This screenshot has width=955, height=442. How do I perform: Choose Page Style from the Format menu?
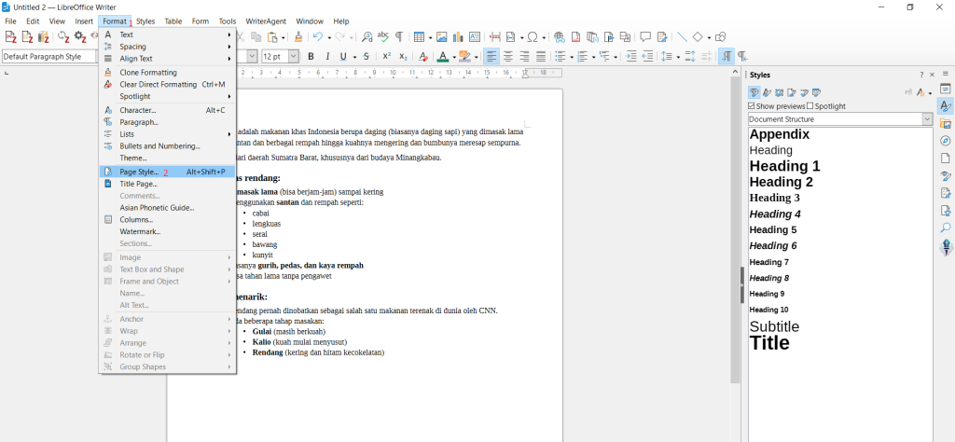(x=139, y=172)
